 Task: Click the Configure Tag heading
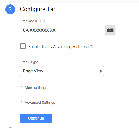click(38, 9)
